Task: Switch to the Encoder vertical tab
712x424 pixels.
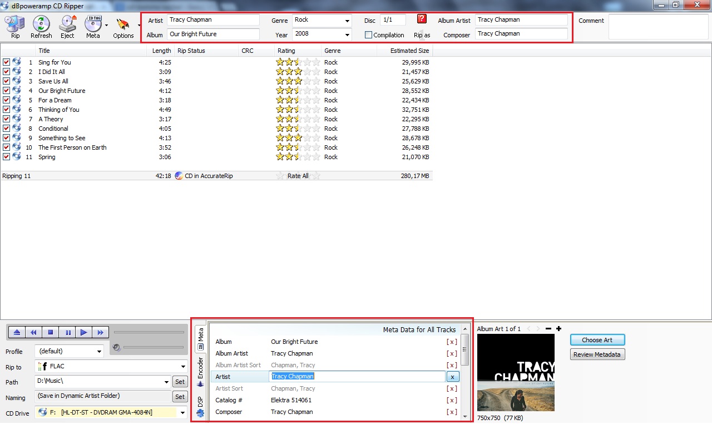Action: click(x=200, y=372)
